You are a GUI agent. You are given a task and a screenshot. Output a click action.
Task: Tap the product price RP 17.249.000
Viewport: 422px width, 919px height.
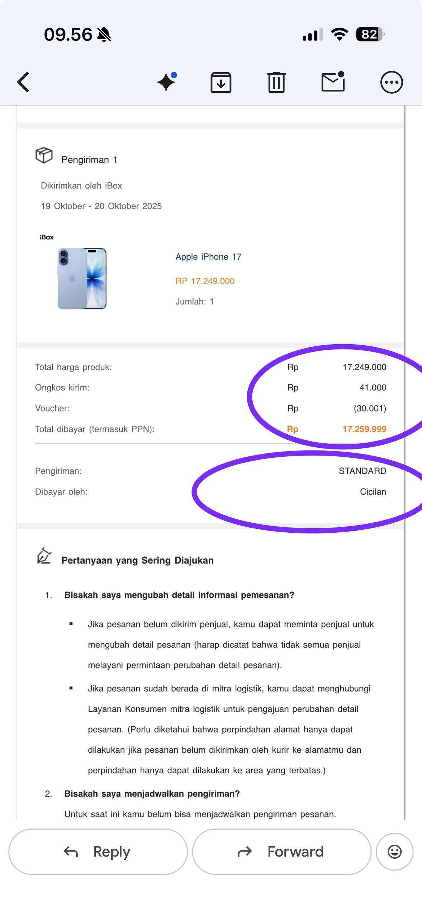tap(205, 281)
